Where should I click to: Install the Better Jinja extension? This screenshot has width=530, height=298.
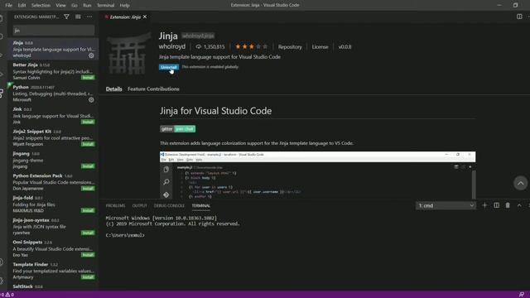point(88,77)
